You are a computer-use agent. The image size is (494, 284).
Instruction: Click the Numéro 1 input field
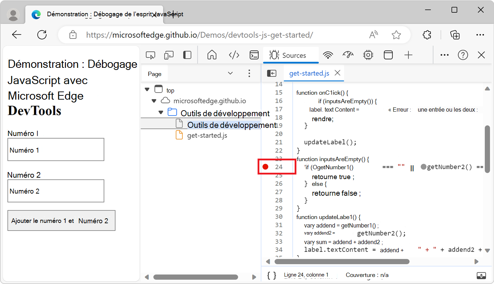[55, 149]
